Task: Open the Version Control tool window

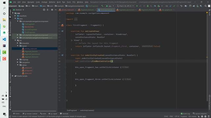Action: point(30,114)
